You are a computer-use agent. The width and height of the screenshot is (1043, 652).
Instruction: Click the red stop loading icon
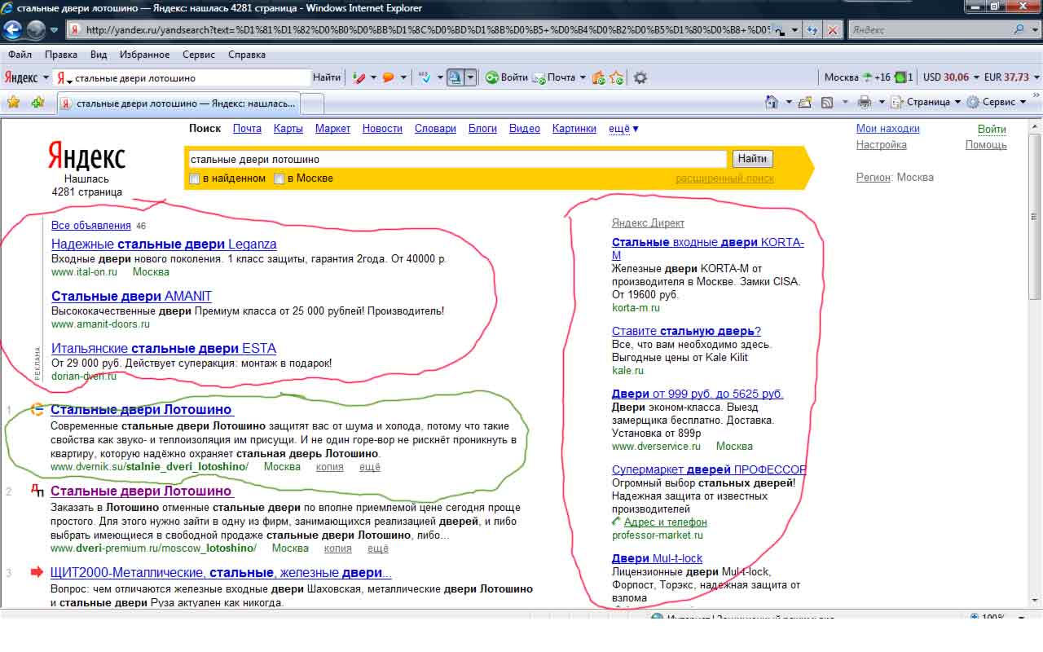[832, 30]
